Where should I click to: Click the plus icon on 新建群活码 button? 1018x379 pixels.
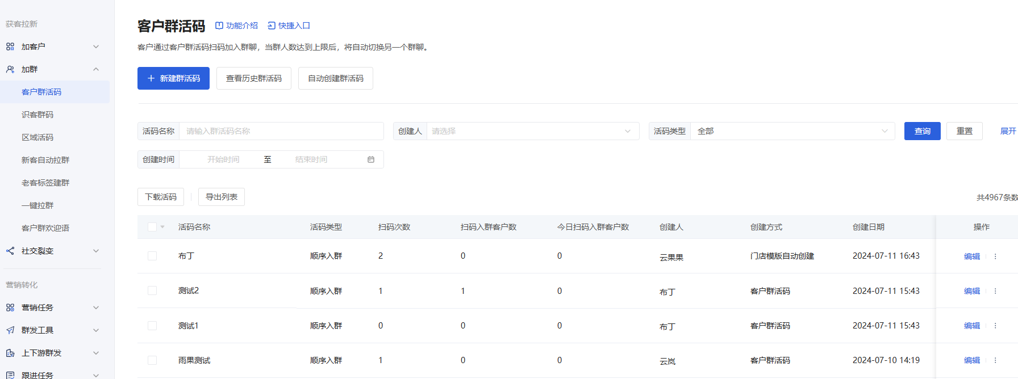tap(151, 78)
